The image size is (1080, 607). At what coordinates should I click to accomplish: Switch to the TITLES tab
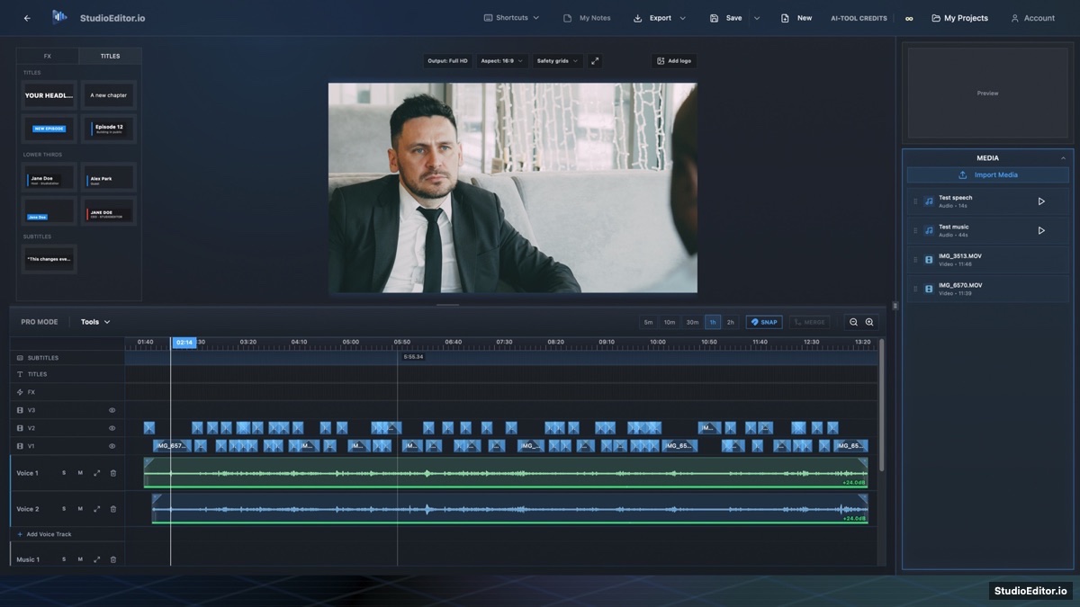pos(110,56)
